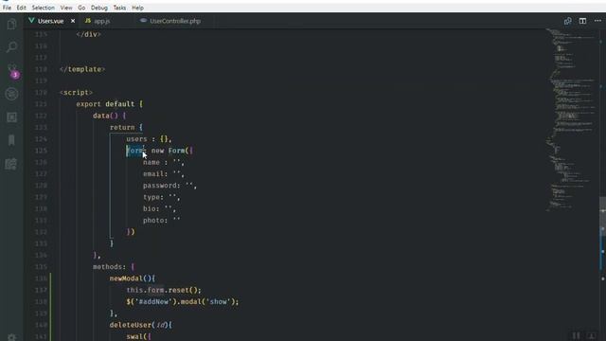Open the Explorer view in activity bar
The height and width of the screenshot is (341, 606).
click(x=11, y=24)
